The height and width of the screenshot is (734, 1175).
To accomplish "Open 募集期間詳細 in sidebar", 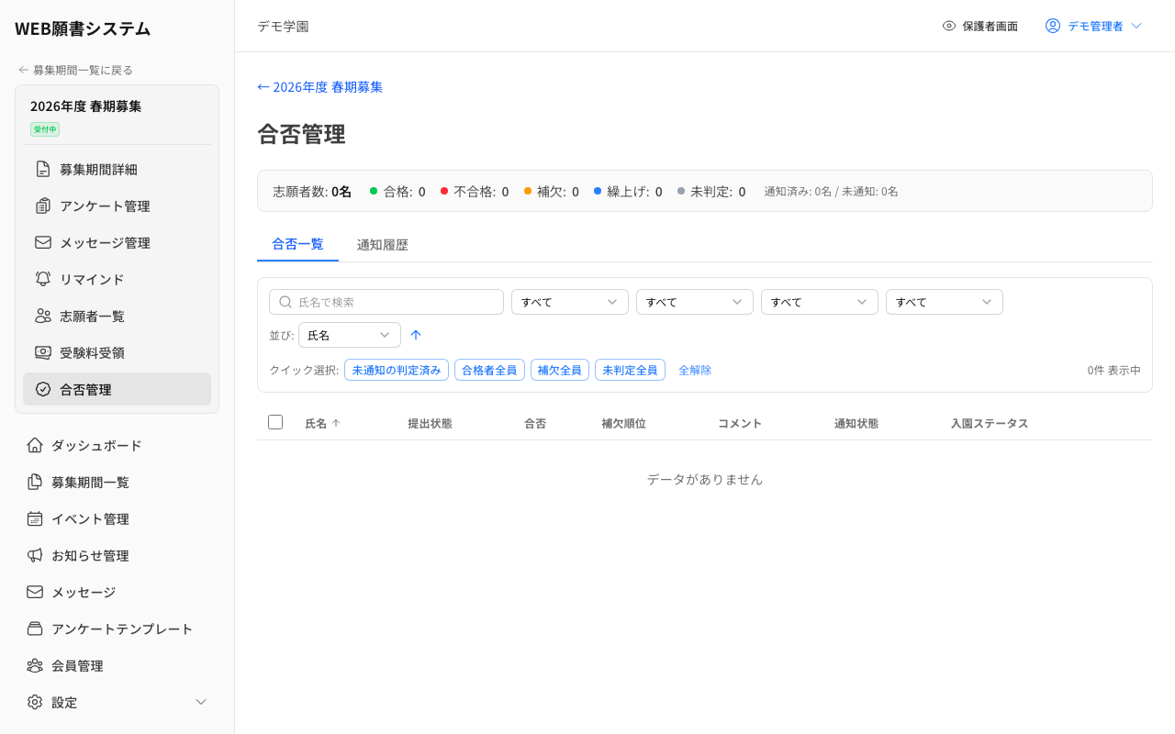I will [117, 169].
